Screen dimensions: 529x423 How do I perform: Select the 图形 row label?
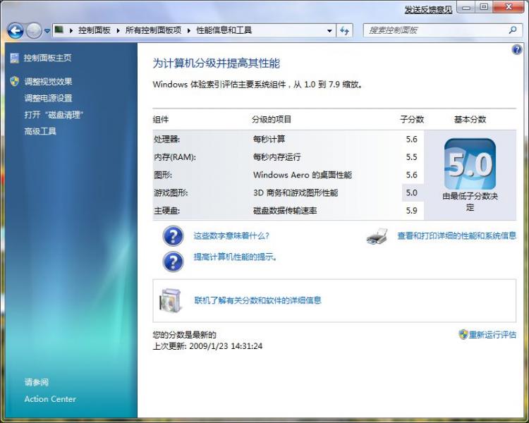point(163,175)
